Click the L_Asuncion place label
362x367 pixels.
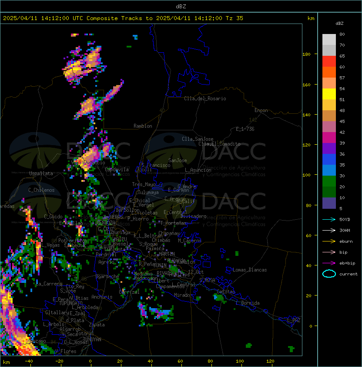pos(198,170)
